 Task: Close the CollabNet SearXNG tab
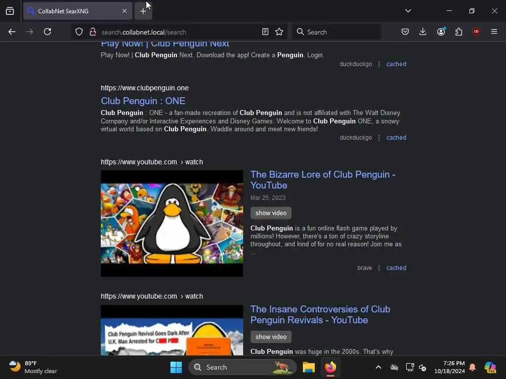[125, 11]
